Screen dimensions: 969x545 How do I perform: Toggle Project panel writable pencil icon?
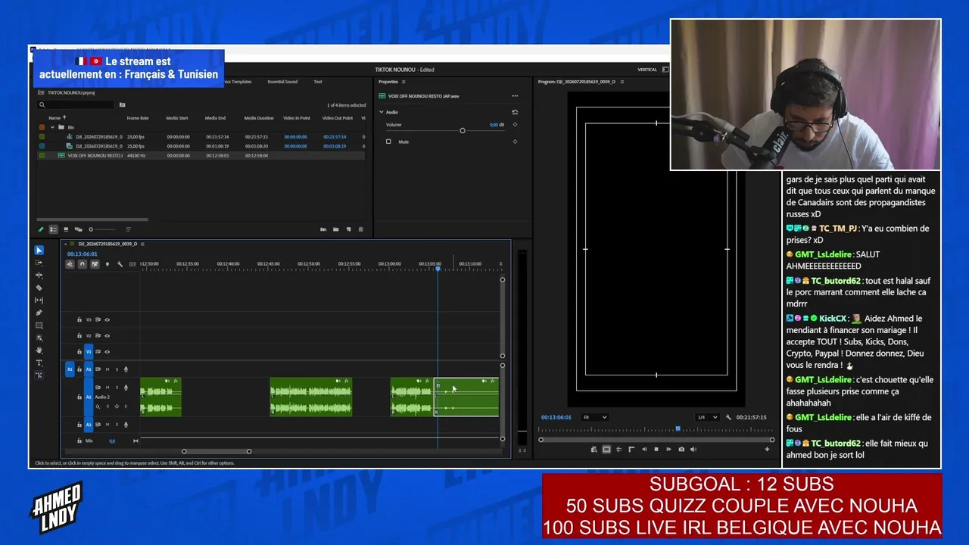[41, 229]
